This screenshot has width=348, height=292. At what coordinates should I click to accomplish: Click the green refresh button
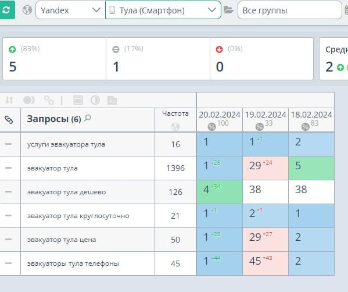click(x=7, y=10)
